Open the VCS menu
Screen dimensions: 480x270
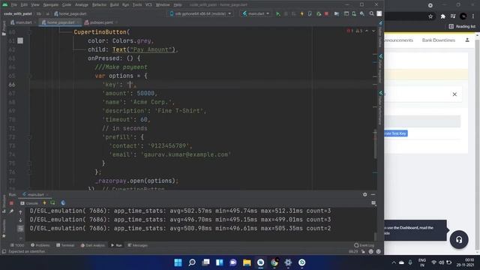(148, 5)
